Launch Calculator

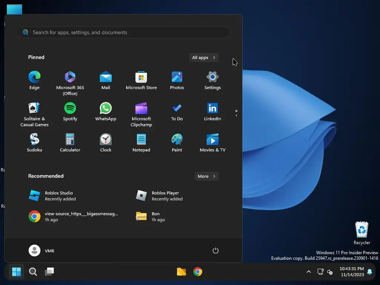[x=70, y=143]
